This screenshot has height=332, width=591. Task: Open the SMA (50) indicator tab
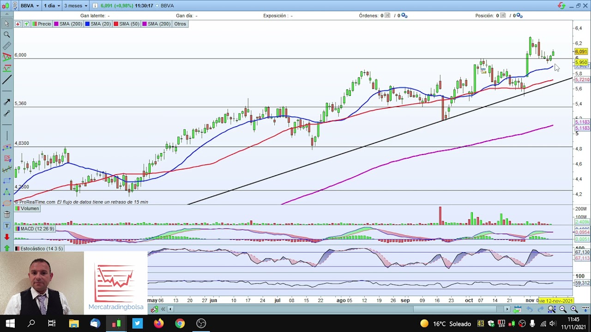coord(127,24)
